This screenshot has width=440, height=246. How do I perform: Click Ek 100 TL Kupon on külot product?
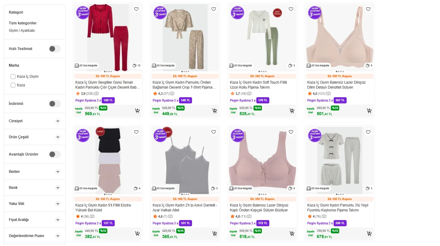tap(108, 199)
